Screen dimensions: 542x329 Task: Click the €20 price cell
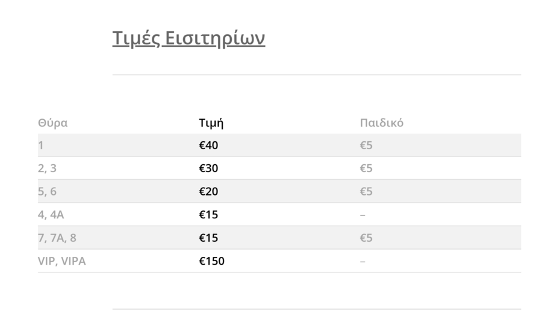pyautogui.click(x=208, y=192)
